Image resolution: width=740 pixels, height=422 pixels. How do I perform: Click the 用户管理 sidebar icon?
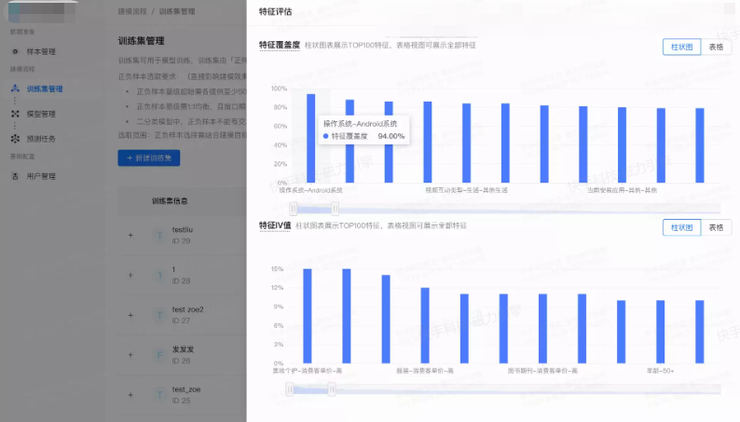15,176
